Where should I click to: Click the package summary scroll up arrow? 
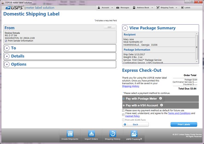(x=197, y=34)
